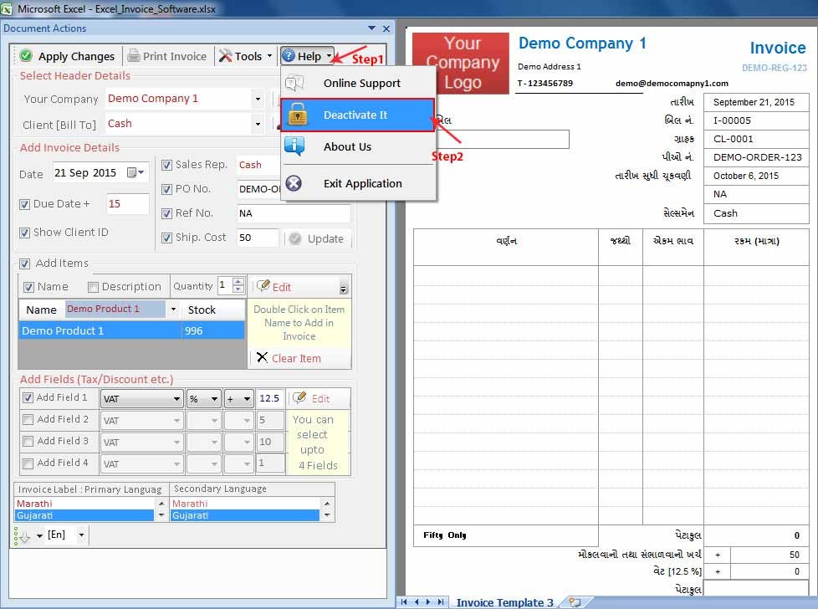Image resolution: width=818 pixels, height=609 pixels.
Task: Expand Add Field 1 plus sign dropdown
Action: (247, 399)
